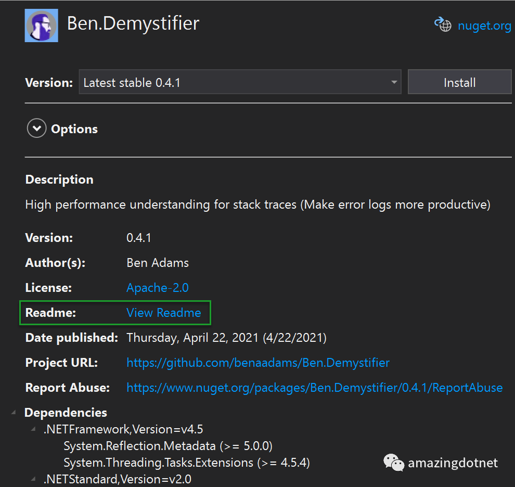
Task: Select System.Reflection.Metadata dependency item
Action: click(168, 446)
